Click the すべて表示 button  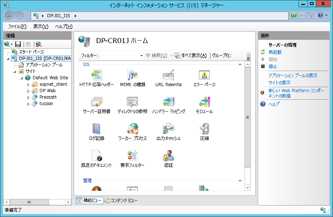coord(191,56)
